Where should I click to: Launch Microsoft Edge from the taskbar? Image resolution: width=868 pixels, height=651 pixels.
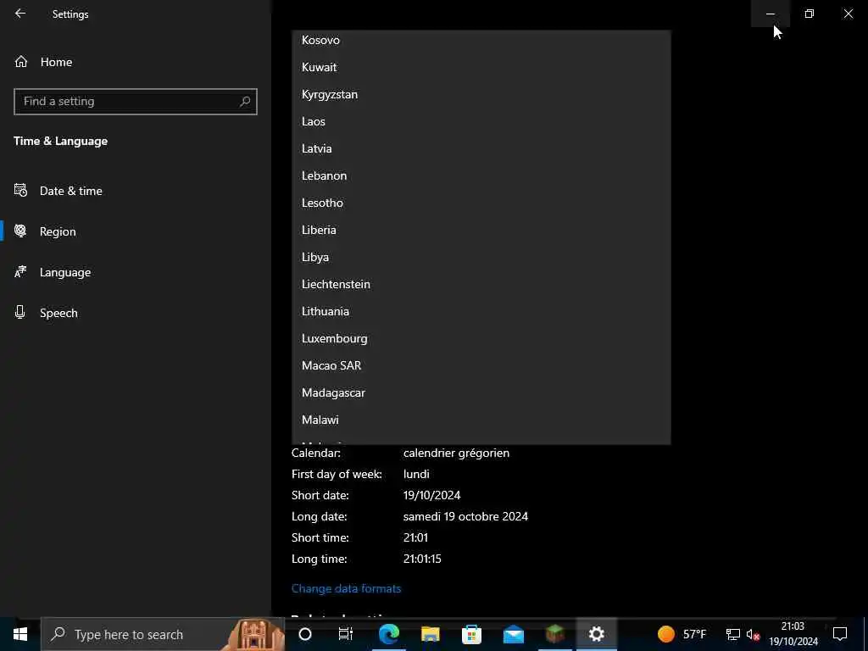click(388, 634)
